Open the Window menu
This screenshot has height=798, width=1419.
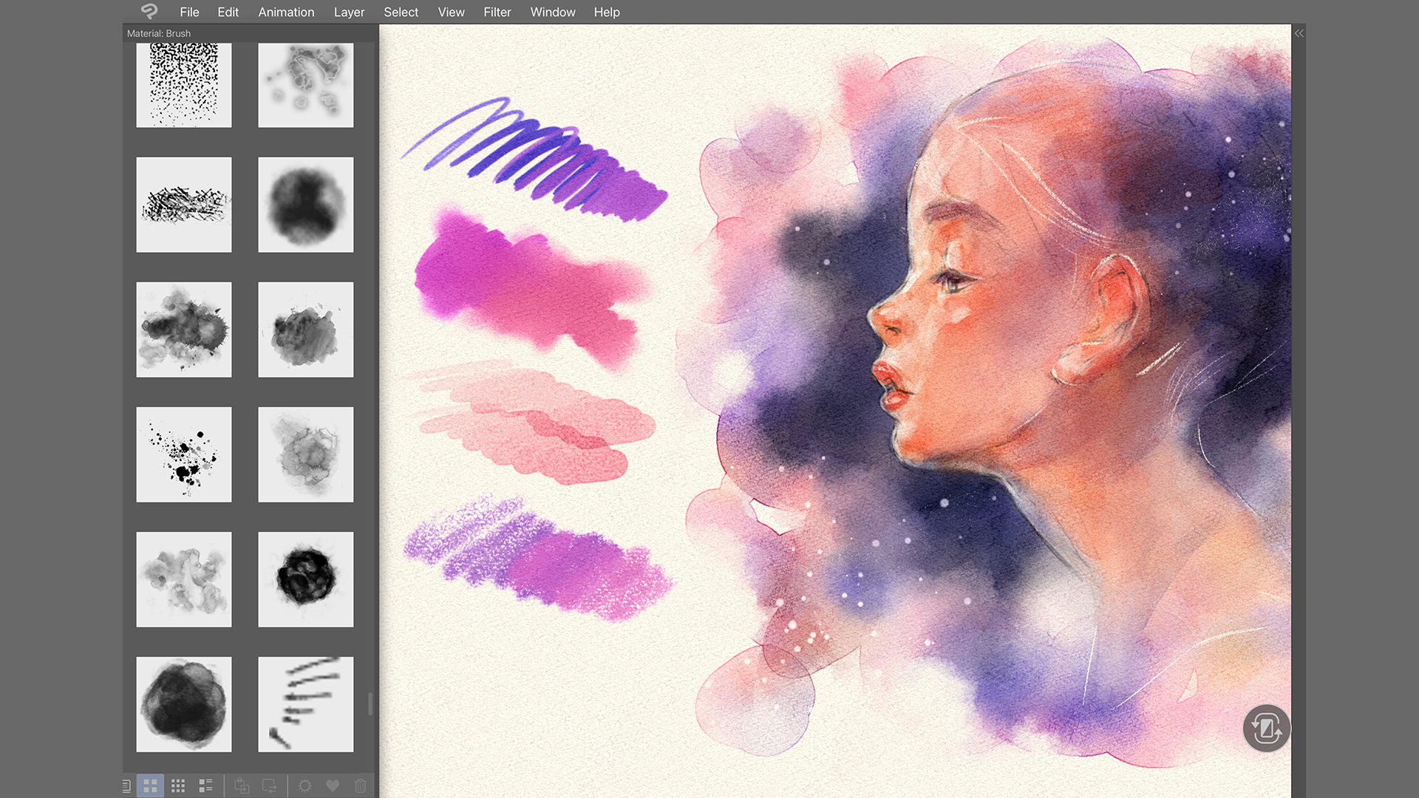[x=552, y=12]
